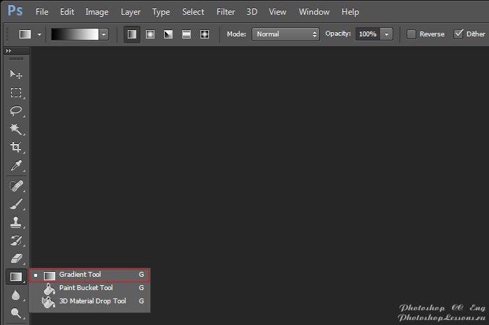489x325 pixels.
Task: Activate the Linear Gradient style button
Action: click(131, 34)
